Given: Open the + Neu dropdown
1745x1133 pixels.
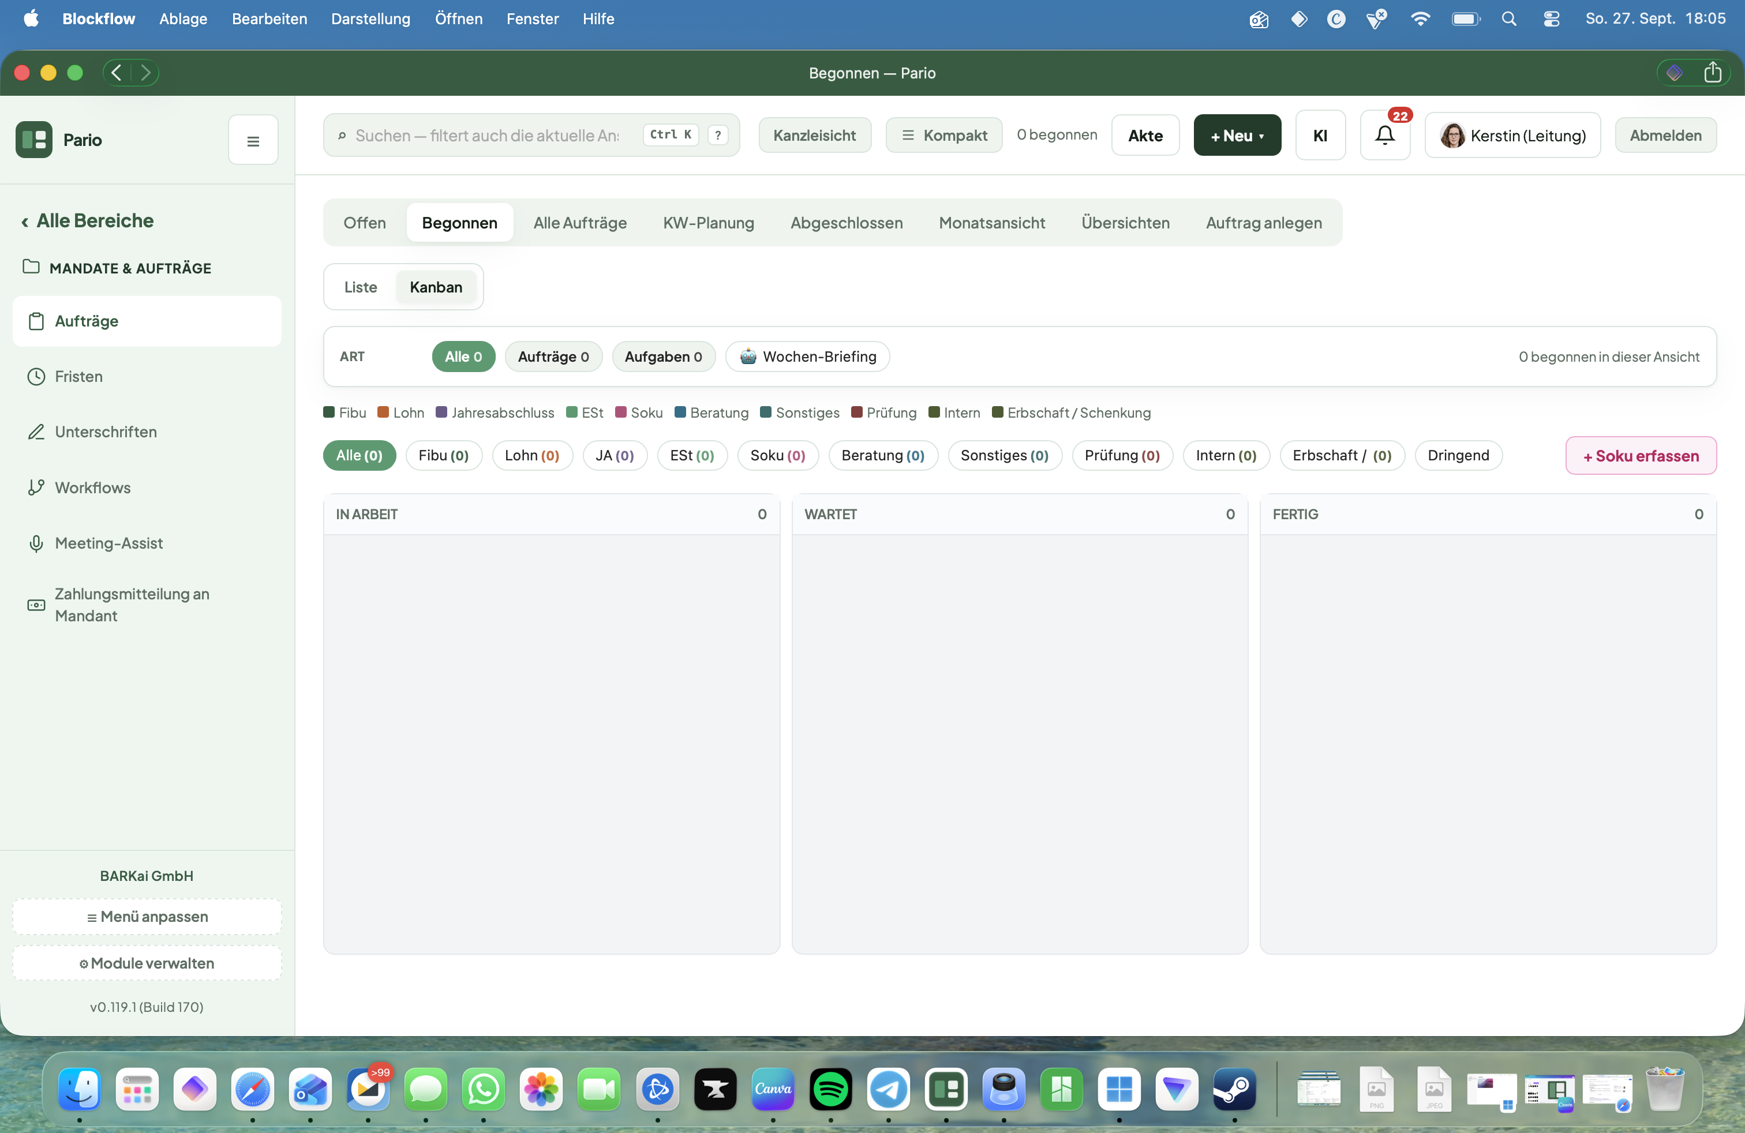Looking at the screenshot, I should 1237,135.
